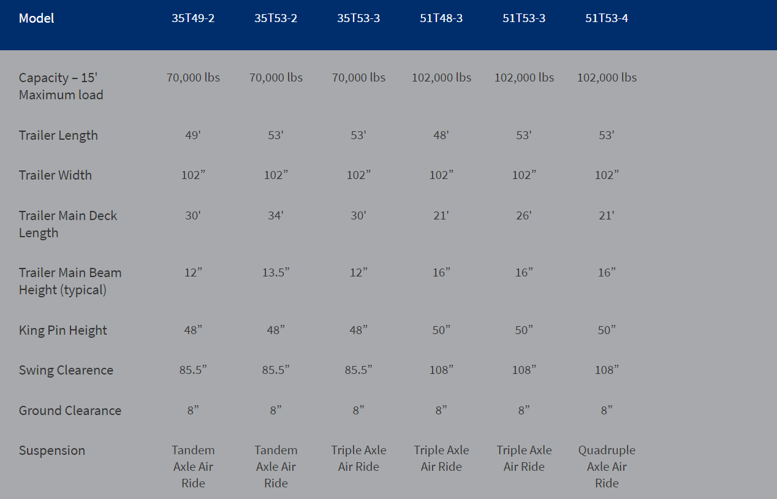This screenshot has height=499, width=777.
Task: Click the Capacity – 15' Maximum load label
Action: 61,86
